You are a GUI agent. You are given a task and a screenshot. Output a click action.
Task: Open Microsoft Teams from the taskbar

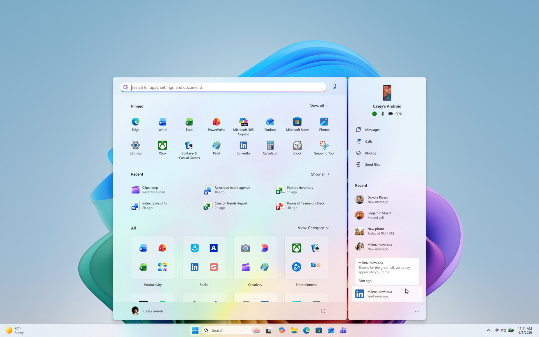343,330
